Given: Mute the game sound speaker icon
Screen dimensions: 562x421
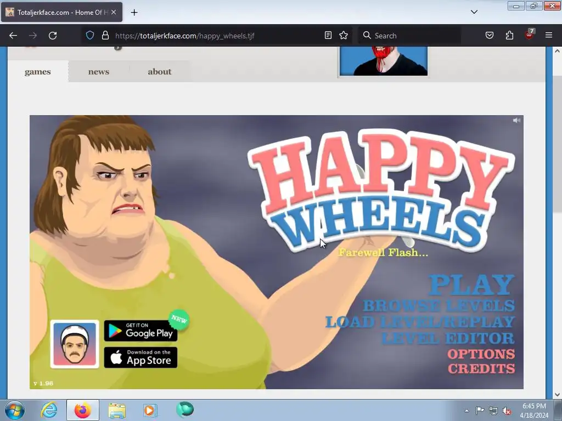Looking at the screenshot, I should click(516, 120).
